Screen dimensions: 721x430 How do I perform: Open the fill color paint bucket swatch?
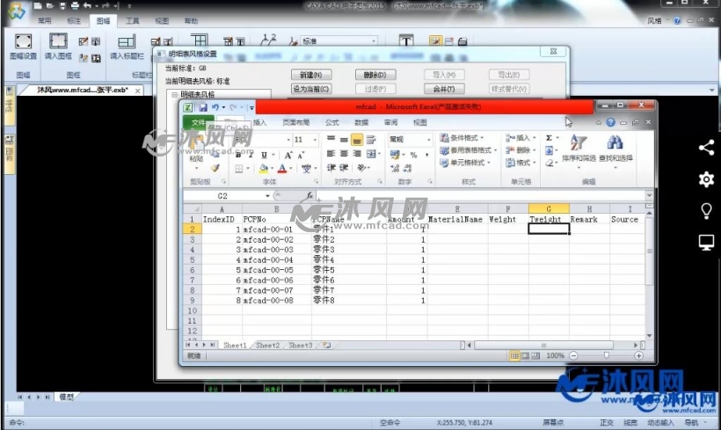(263, 169)
